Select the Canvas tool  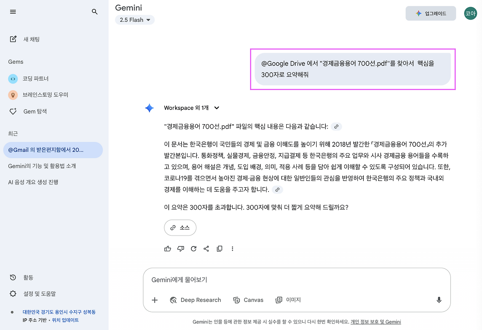249,300
